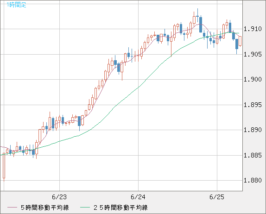Click the 6/23 date label
This screenshot has height=214, width=266.
click(59, 197)
